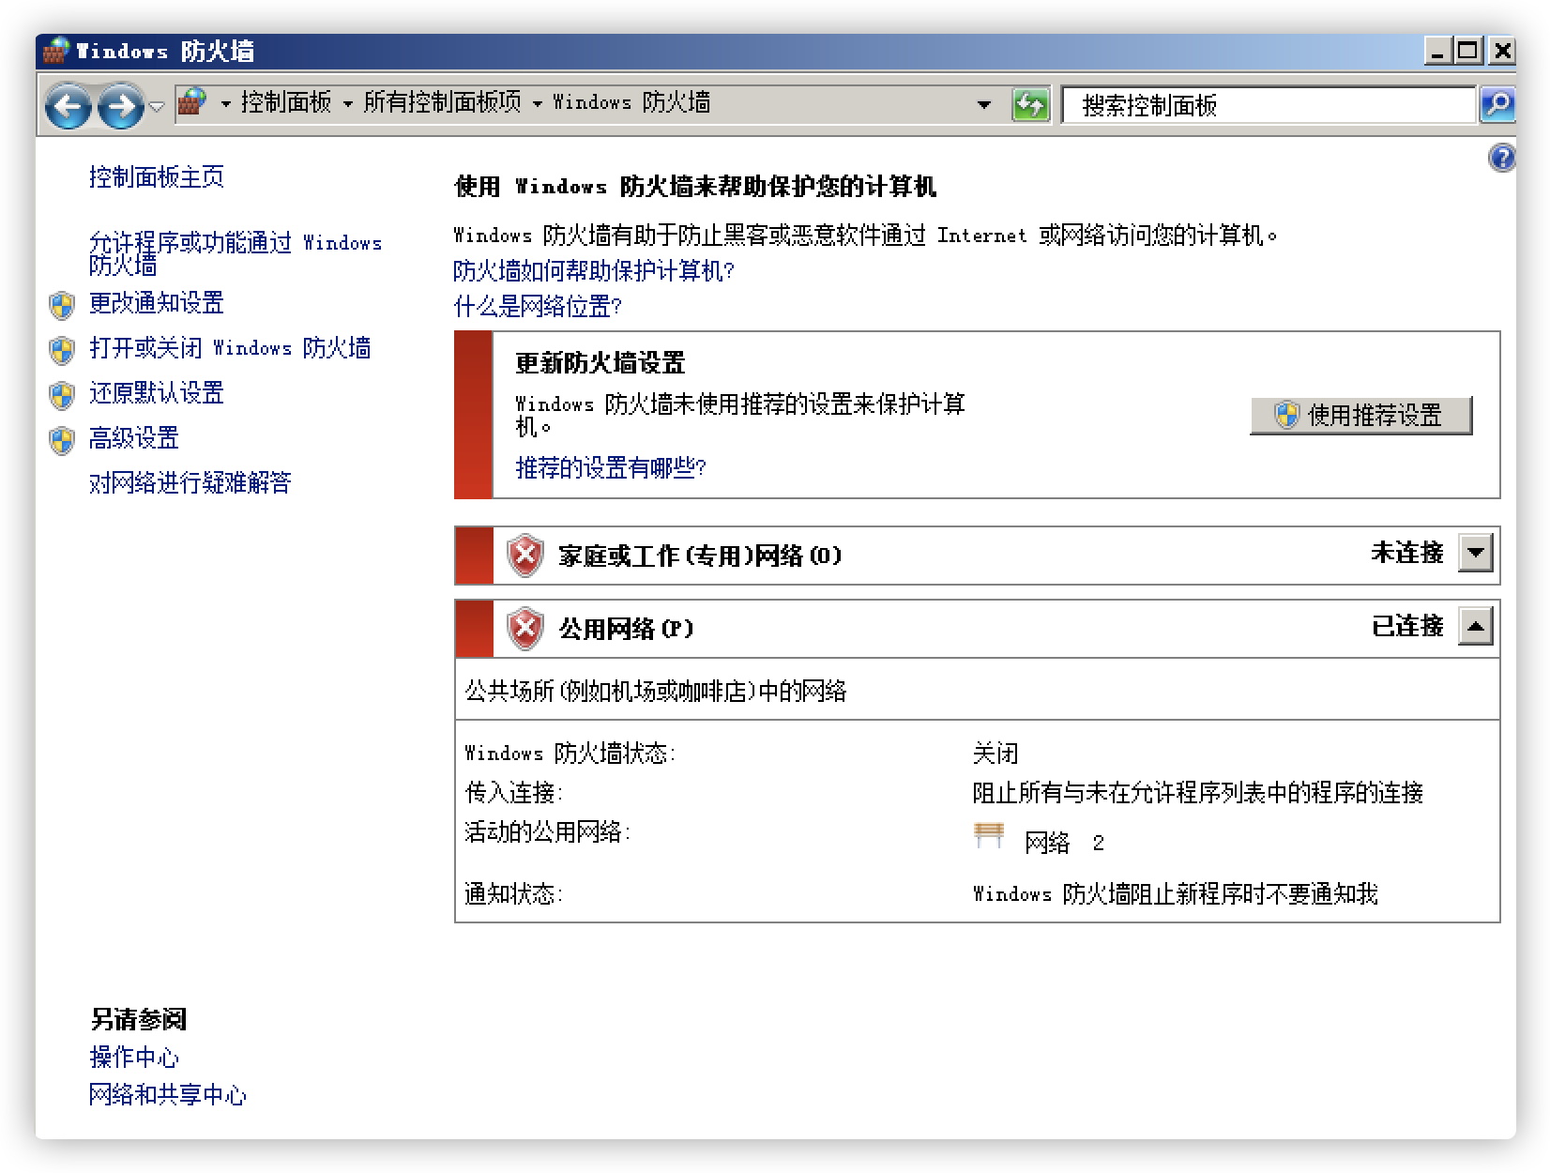Click shield icon beside 高级设置
This screenshot has height=1173, width=1550.
pyautogui.click(x=62, y=440)
